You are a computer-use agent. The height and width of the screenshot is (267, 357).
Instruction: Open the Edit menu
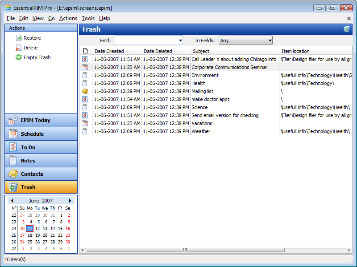tap(24, 18)
